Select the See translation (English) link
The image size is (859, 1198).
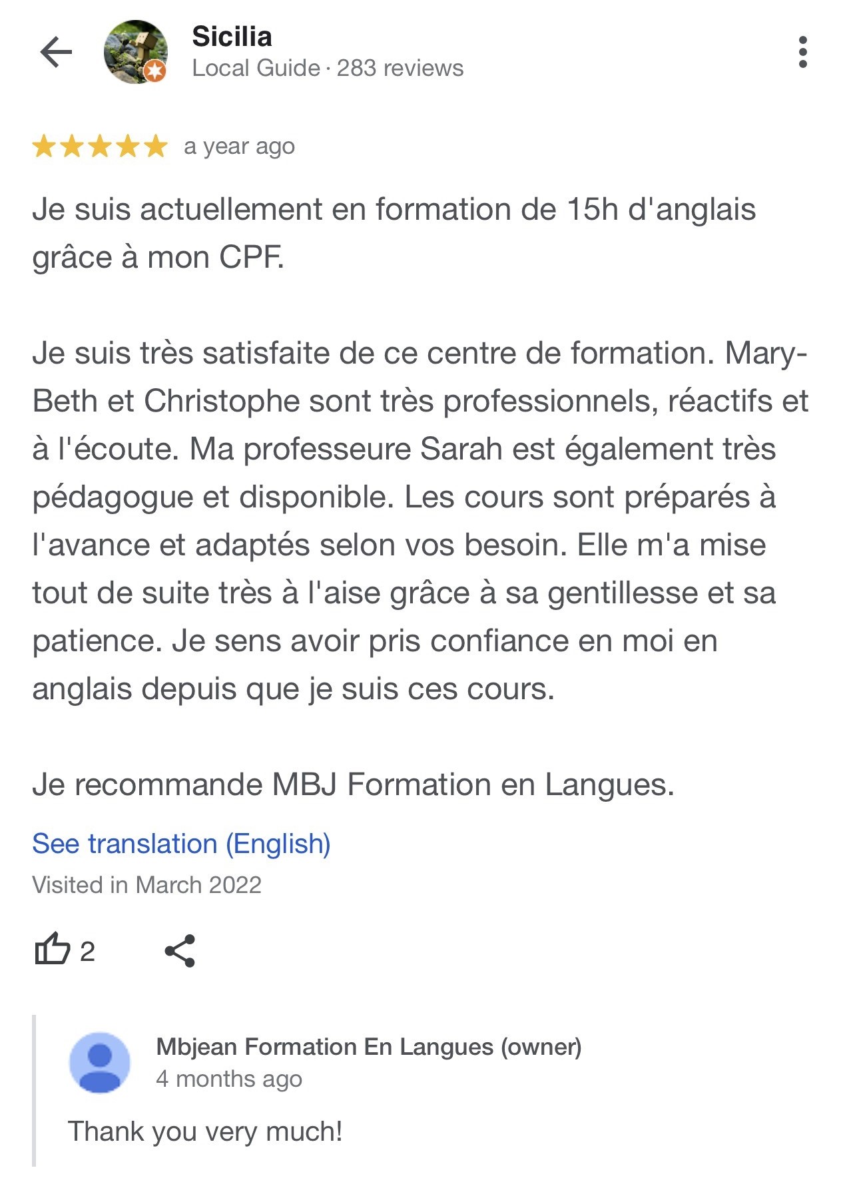tap(181, 844)
